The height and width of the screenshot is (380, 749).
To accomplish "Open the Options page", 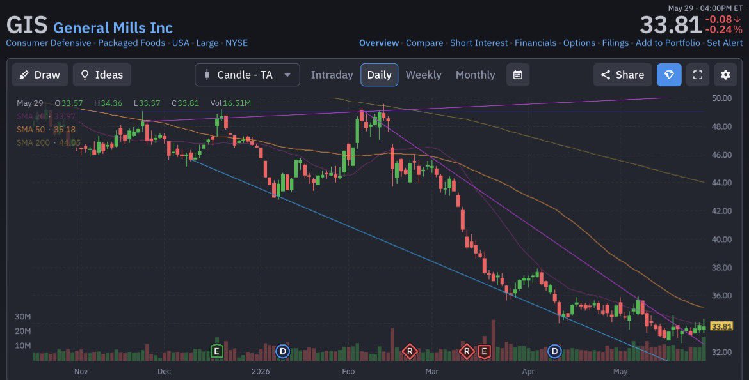I will (579, 43).
